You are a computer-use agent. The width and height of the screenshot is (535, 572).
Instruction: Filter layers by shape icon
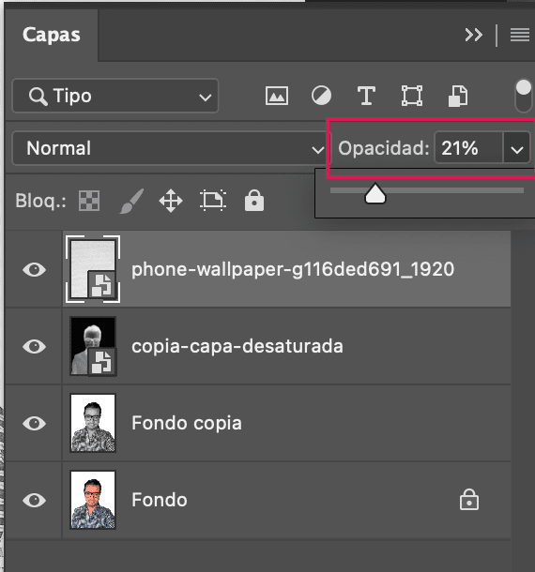(x=412, y=96)
